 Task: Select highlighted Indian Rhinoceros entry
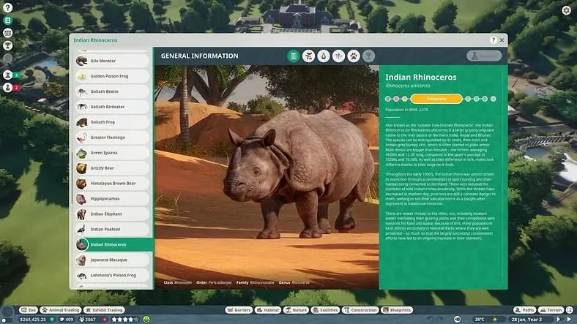pos(113,244)
